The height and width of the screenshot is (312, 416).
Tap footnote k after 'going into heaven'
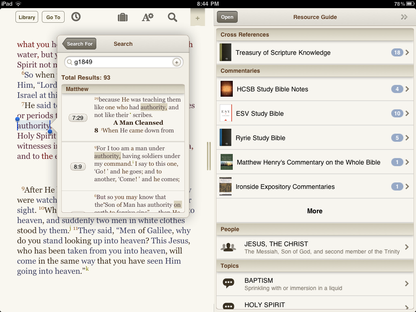(87, 269)
